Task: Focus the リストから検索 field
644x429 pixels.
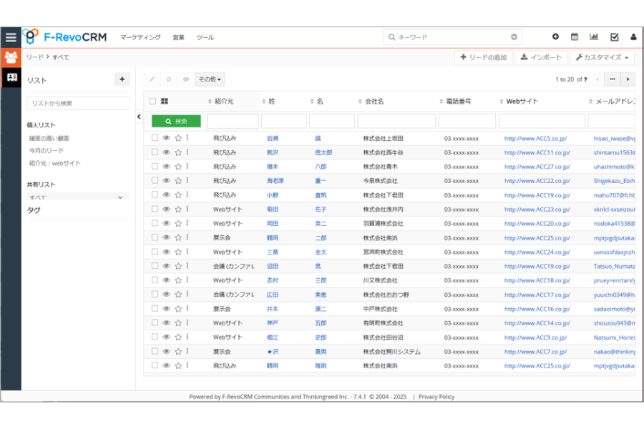Action: point(78,103)
